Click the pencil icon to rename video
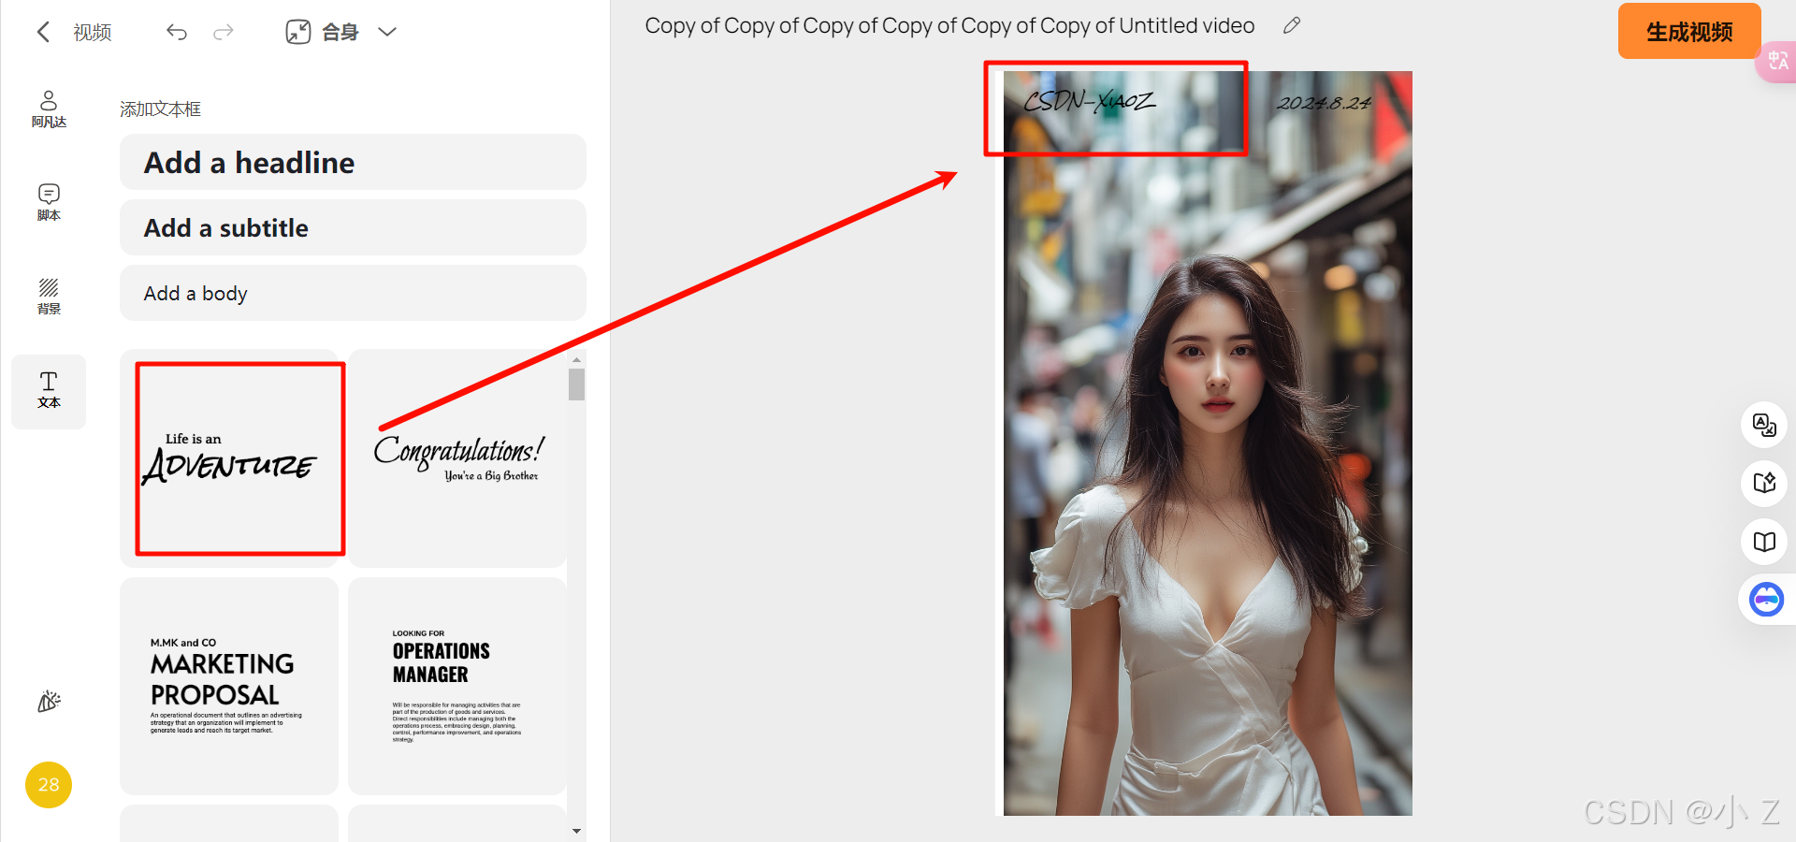The width and height of the screenshot is (1796, 842). 1292,26
